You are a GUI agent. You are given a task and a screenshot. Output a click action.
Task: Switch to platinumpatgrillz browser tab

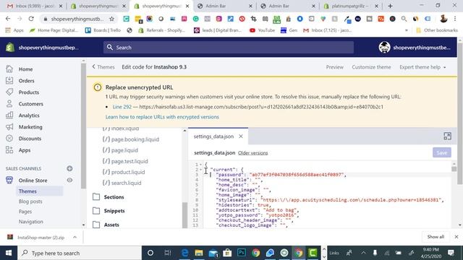point(350,6)
